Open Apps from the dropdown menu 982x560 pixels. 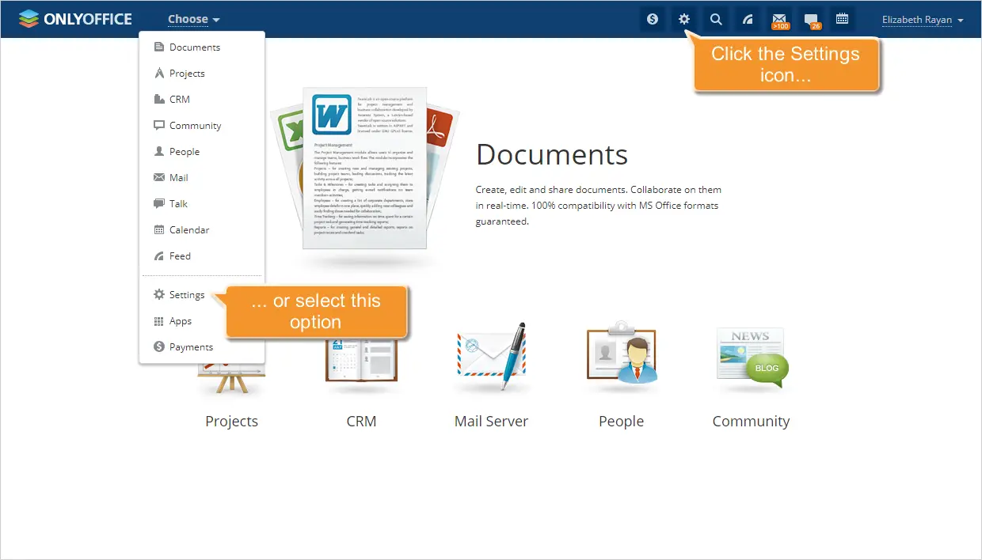pos(180,320)
